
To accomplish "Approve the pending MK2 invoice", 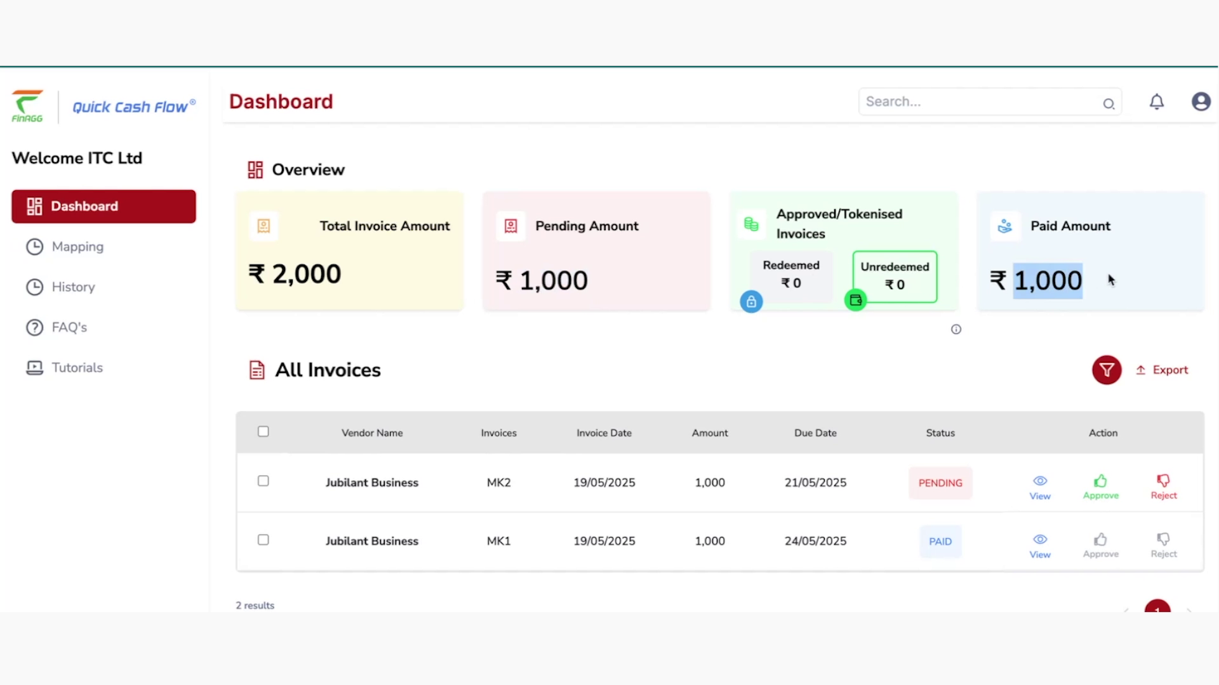I will click(x=1100, y=485).
